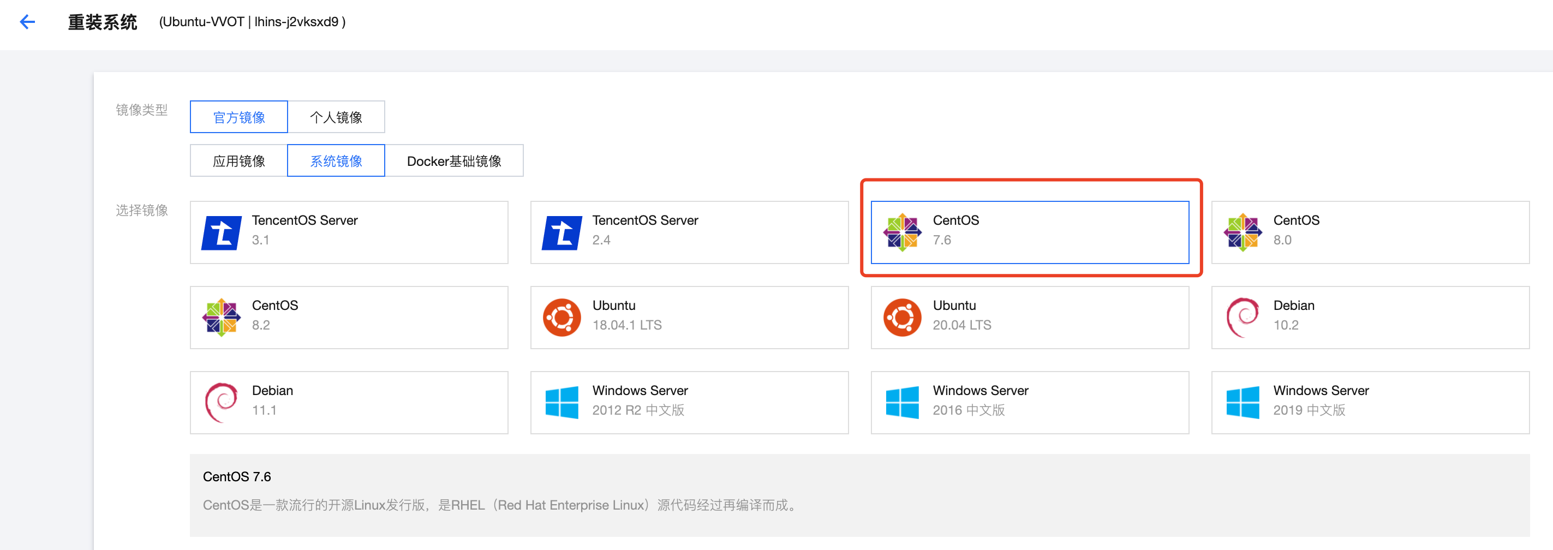
Task: Select the Windows Server 2016 中文版 image card
Action: (1030, 402)
